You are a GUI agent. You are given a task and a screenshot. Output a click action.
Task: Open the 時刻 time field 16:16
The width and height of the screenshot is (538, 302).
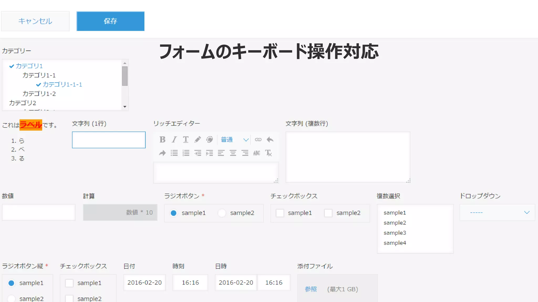tap(190, 283)
